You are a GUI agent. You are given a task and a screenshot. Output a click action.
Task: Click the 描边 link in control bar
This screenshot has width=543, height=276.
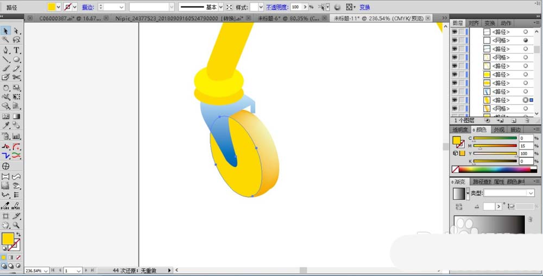[87, 7]
